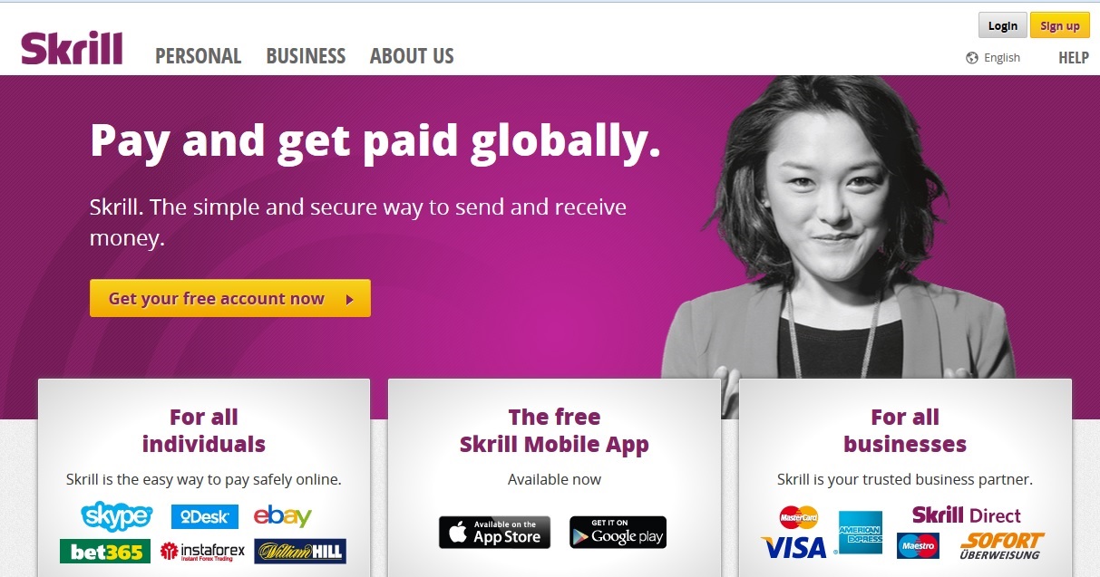Open the HELP link
The image size is (1100, 577).
[1074, 58]
